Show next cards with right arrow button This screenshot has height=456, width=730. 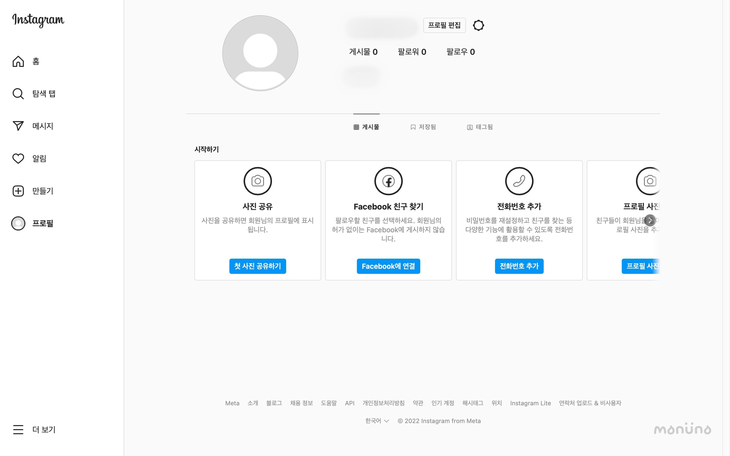[650, 220]
